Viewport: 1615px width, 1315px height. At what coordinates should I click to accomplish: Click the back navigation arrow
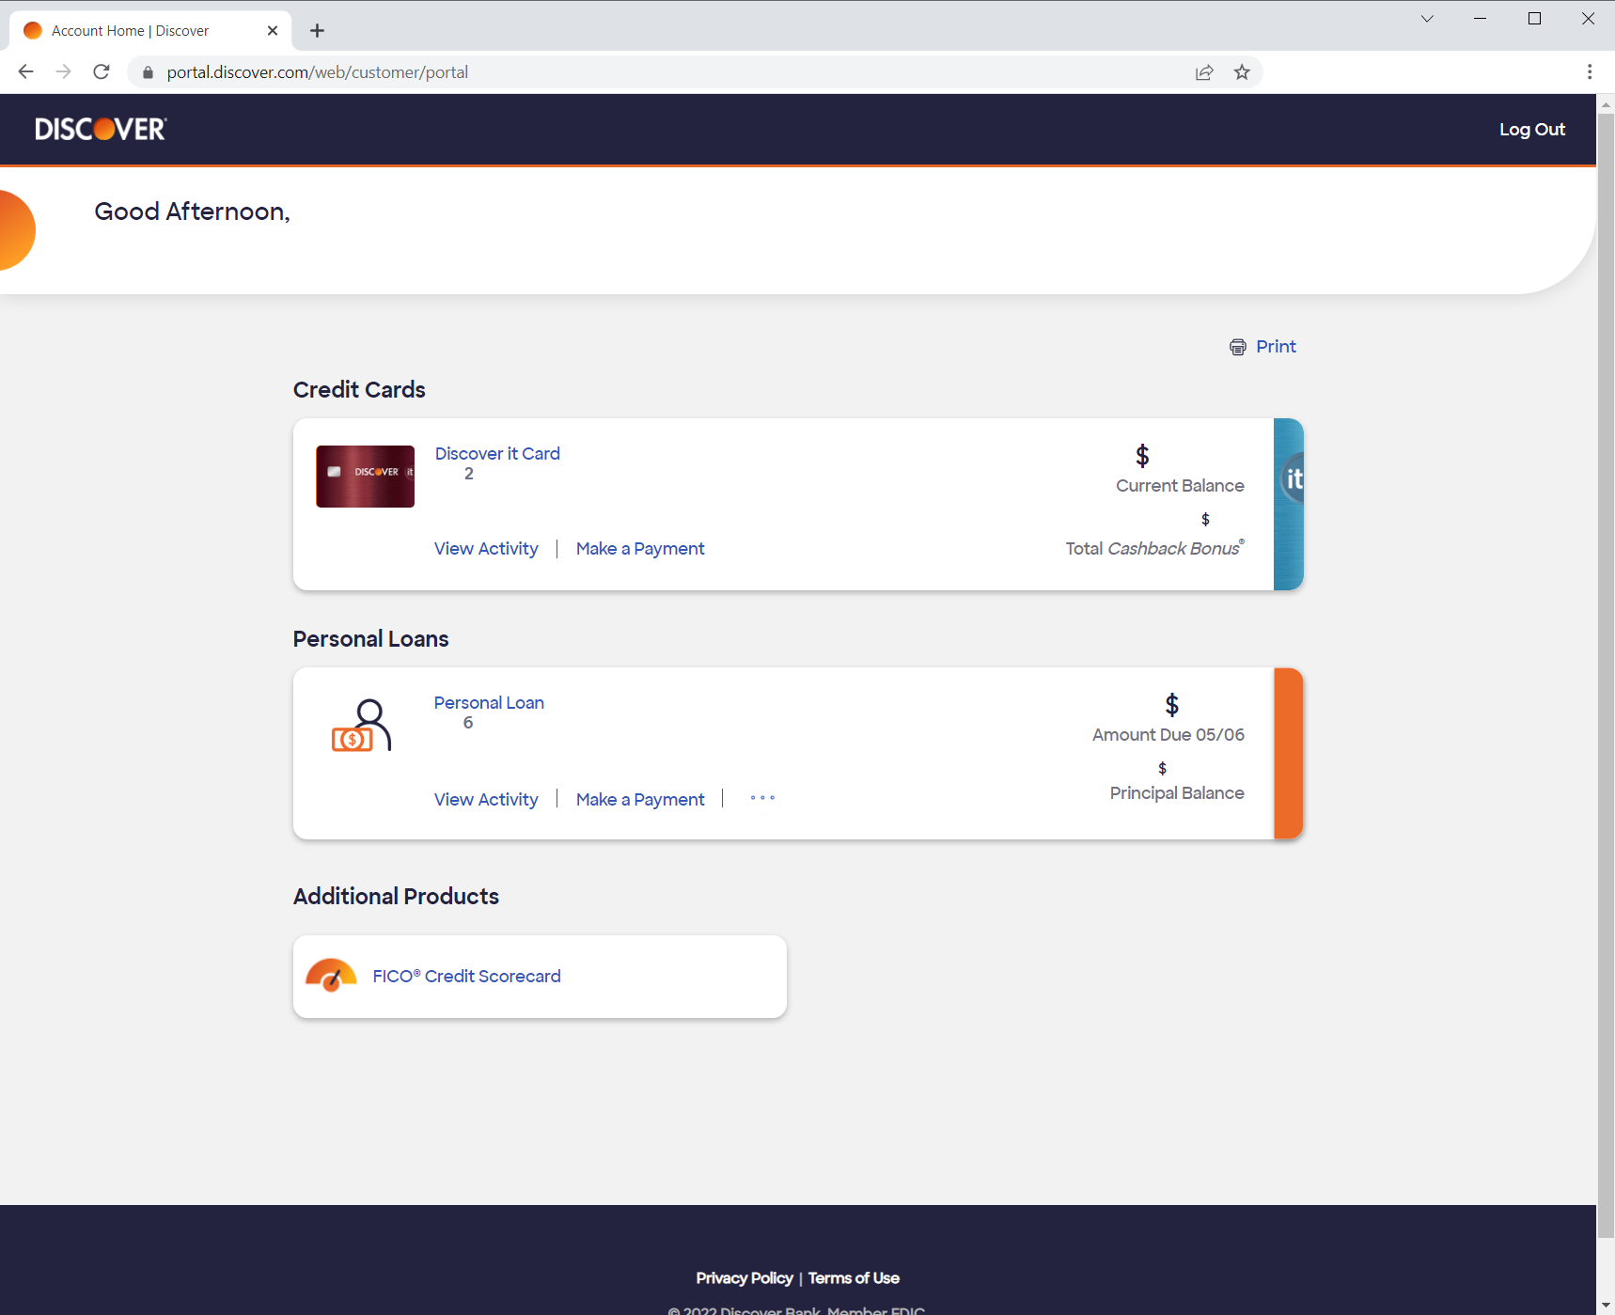(x=25, y=71)
